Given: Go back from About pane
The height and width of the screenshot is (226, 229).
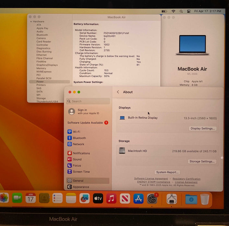Looking at the screenshot, I should (x=118, y=92).
